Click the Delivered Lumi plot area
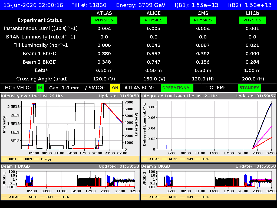The width and height of the screenshot is (277, 208). (215, 125)
